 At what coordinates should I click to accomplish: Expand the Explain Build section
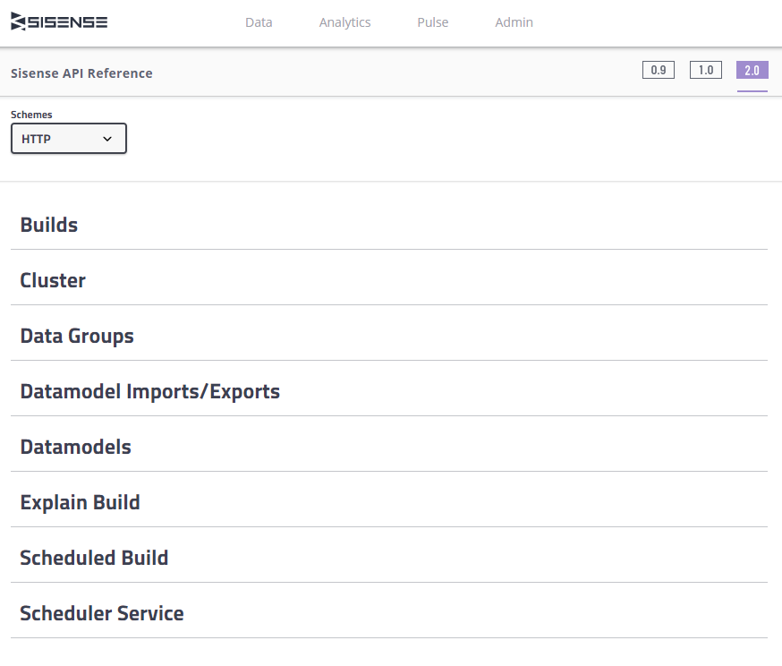click(80, 502)
